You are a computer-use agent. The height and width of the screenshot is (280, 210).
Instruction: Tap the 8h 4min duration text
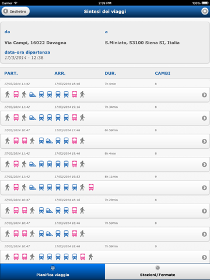click(110, 153)
